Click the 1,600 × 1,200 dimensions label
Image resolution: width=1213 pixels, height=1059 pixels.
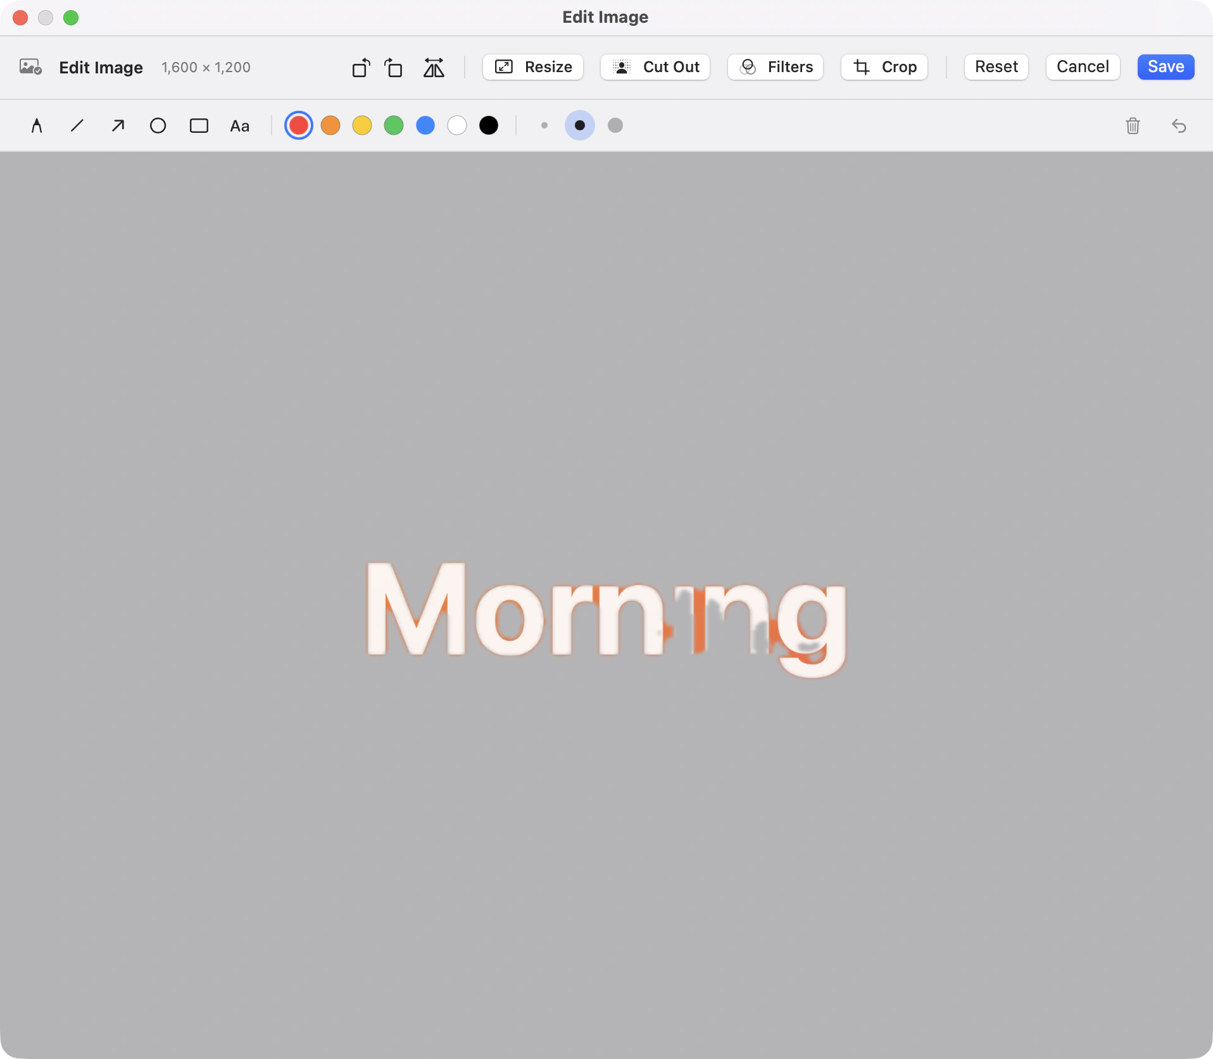[206, 67]
